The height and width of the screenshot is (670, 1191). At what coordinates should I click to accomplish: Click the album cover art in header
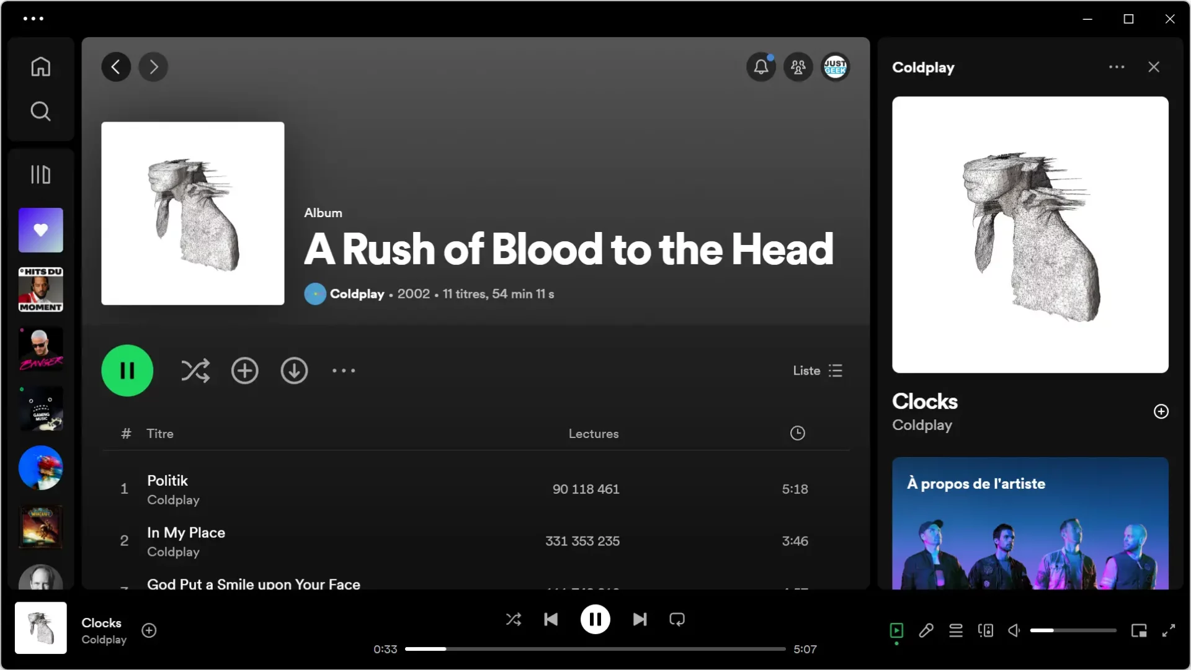(x=193, y=213)
